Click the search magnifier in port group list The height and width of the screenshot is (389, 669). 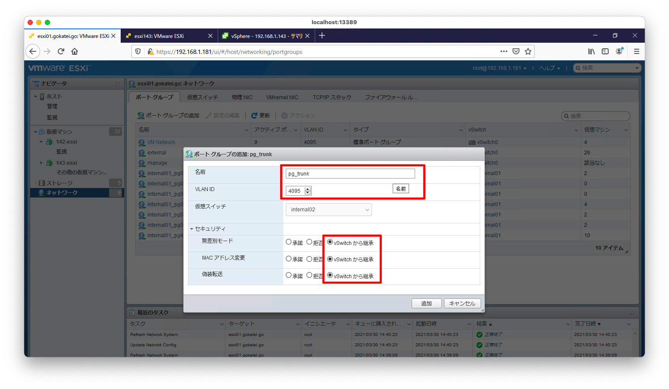tap(567, 116)
